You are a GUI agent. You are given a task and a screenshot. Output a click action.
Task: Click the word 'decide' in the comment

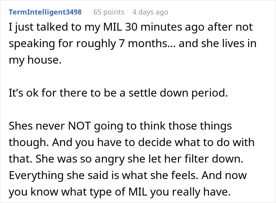(x=155, y=143)
